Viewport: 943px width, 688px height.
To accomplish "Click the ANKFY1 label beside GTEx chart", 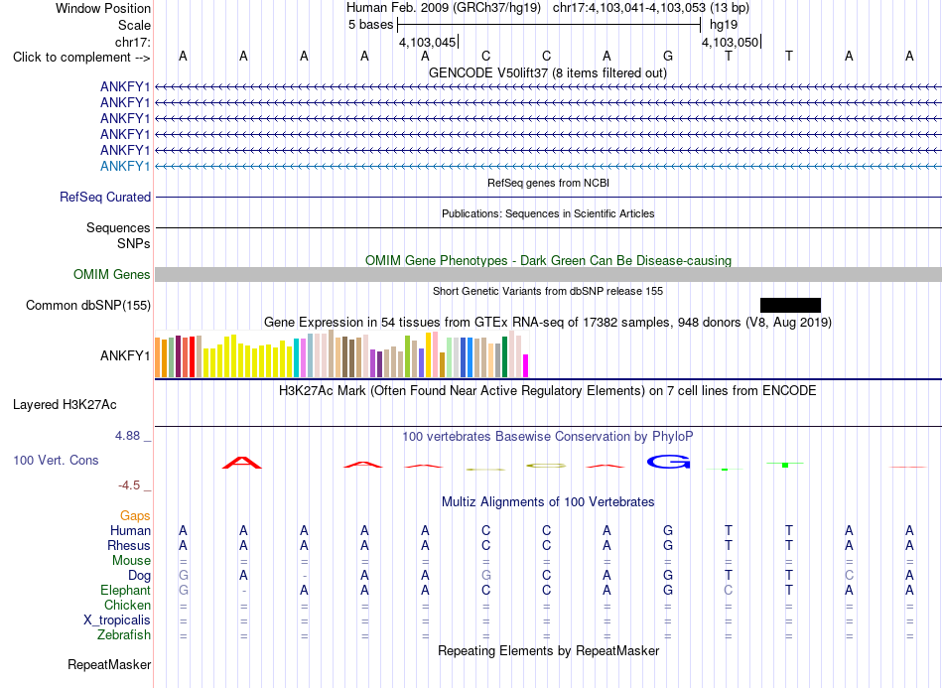I will pyautogui.click(x=124, y=355).
